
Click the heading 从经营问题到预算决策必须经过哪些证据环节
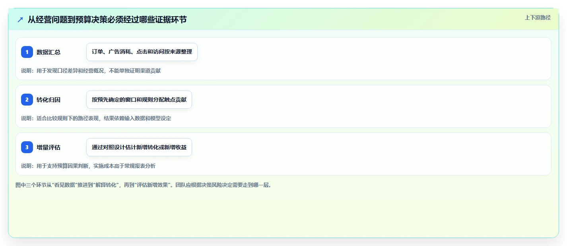(107, 19)
